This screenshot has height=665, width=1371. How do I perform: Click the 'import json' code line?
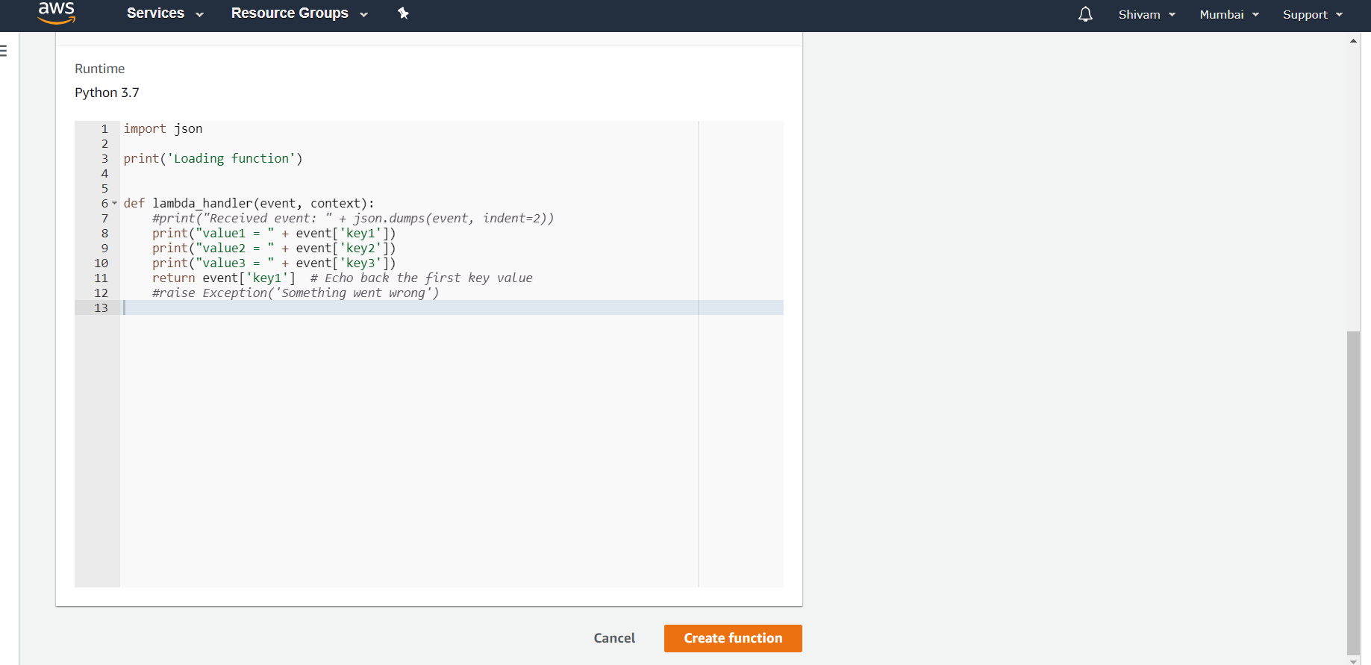(163, 128)
